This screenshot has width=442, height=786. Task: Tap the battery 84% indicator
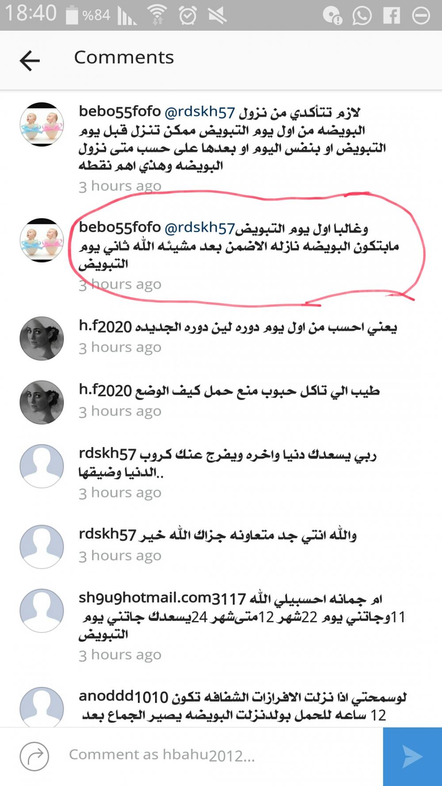[x=88, y=15]
